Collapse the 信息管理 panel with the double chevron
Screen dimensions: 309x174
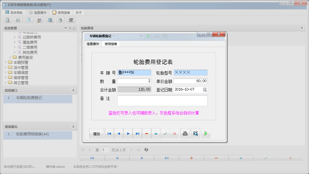pyautogui.click(x=66, y=28)
